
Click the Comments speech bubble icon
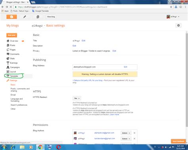tap(8, 54)
